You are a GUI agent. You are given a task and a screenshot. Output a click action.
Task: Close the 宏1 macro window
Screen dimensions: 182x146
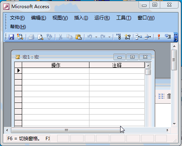pyautogui.click(x=145, y=57)
